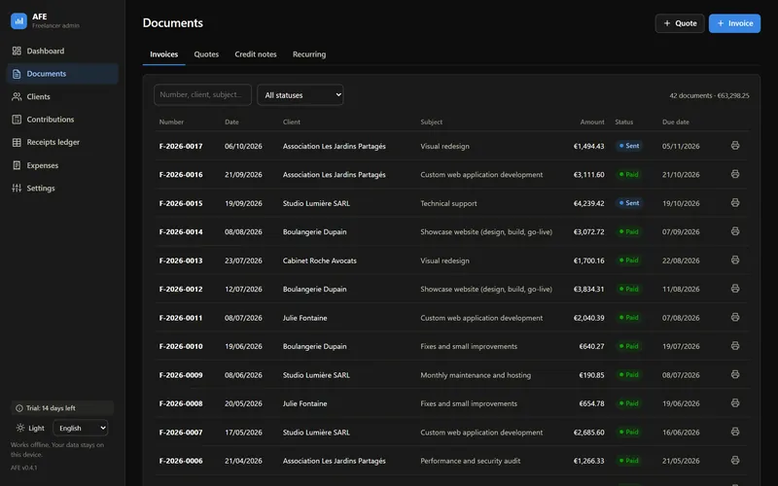
Task: Click subject Monthly maintenance and hosting
Action: [476, 375]
